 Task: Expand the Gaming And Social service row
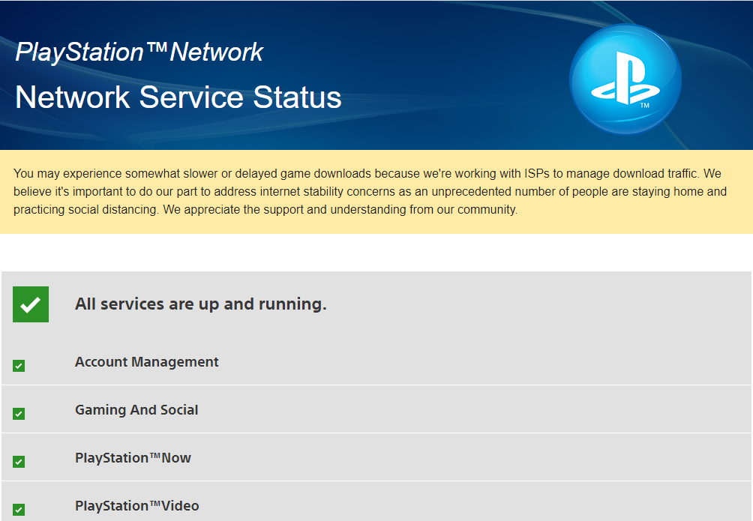[x=376, y=409]
